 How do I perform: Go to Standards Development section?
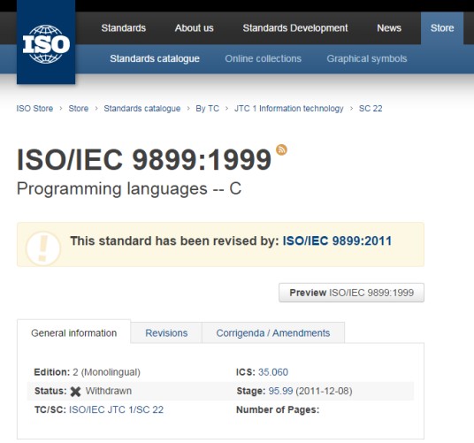[x=295, y=28]
